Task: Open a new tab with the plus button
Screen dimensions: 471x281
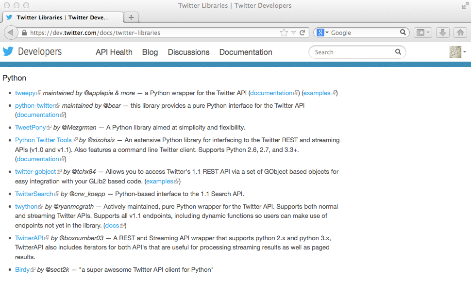Action: point(131,17)
